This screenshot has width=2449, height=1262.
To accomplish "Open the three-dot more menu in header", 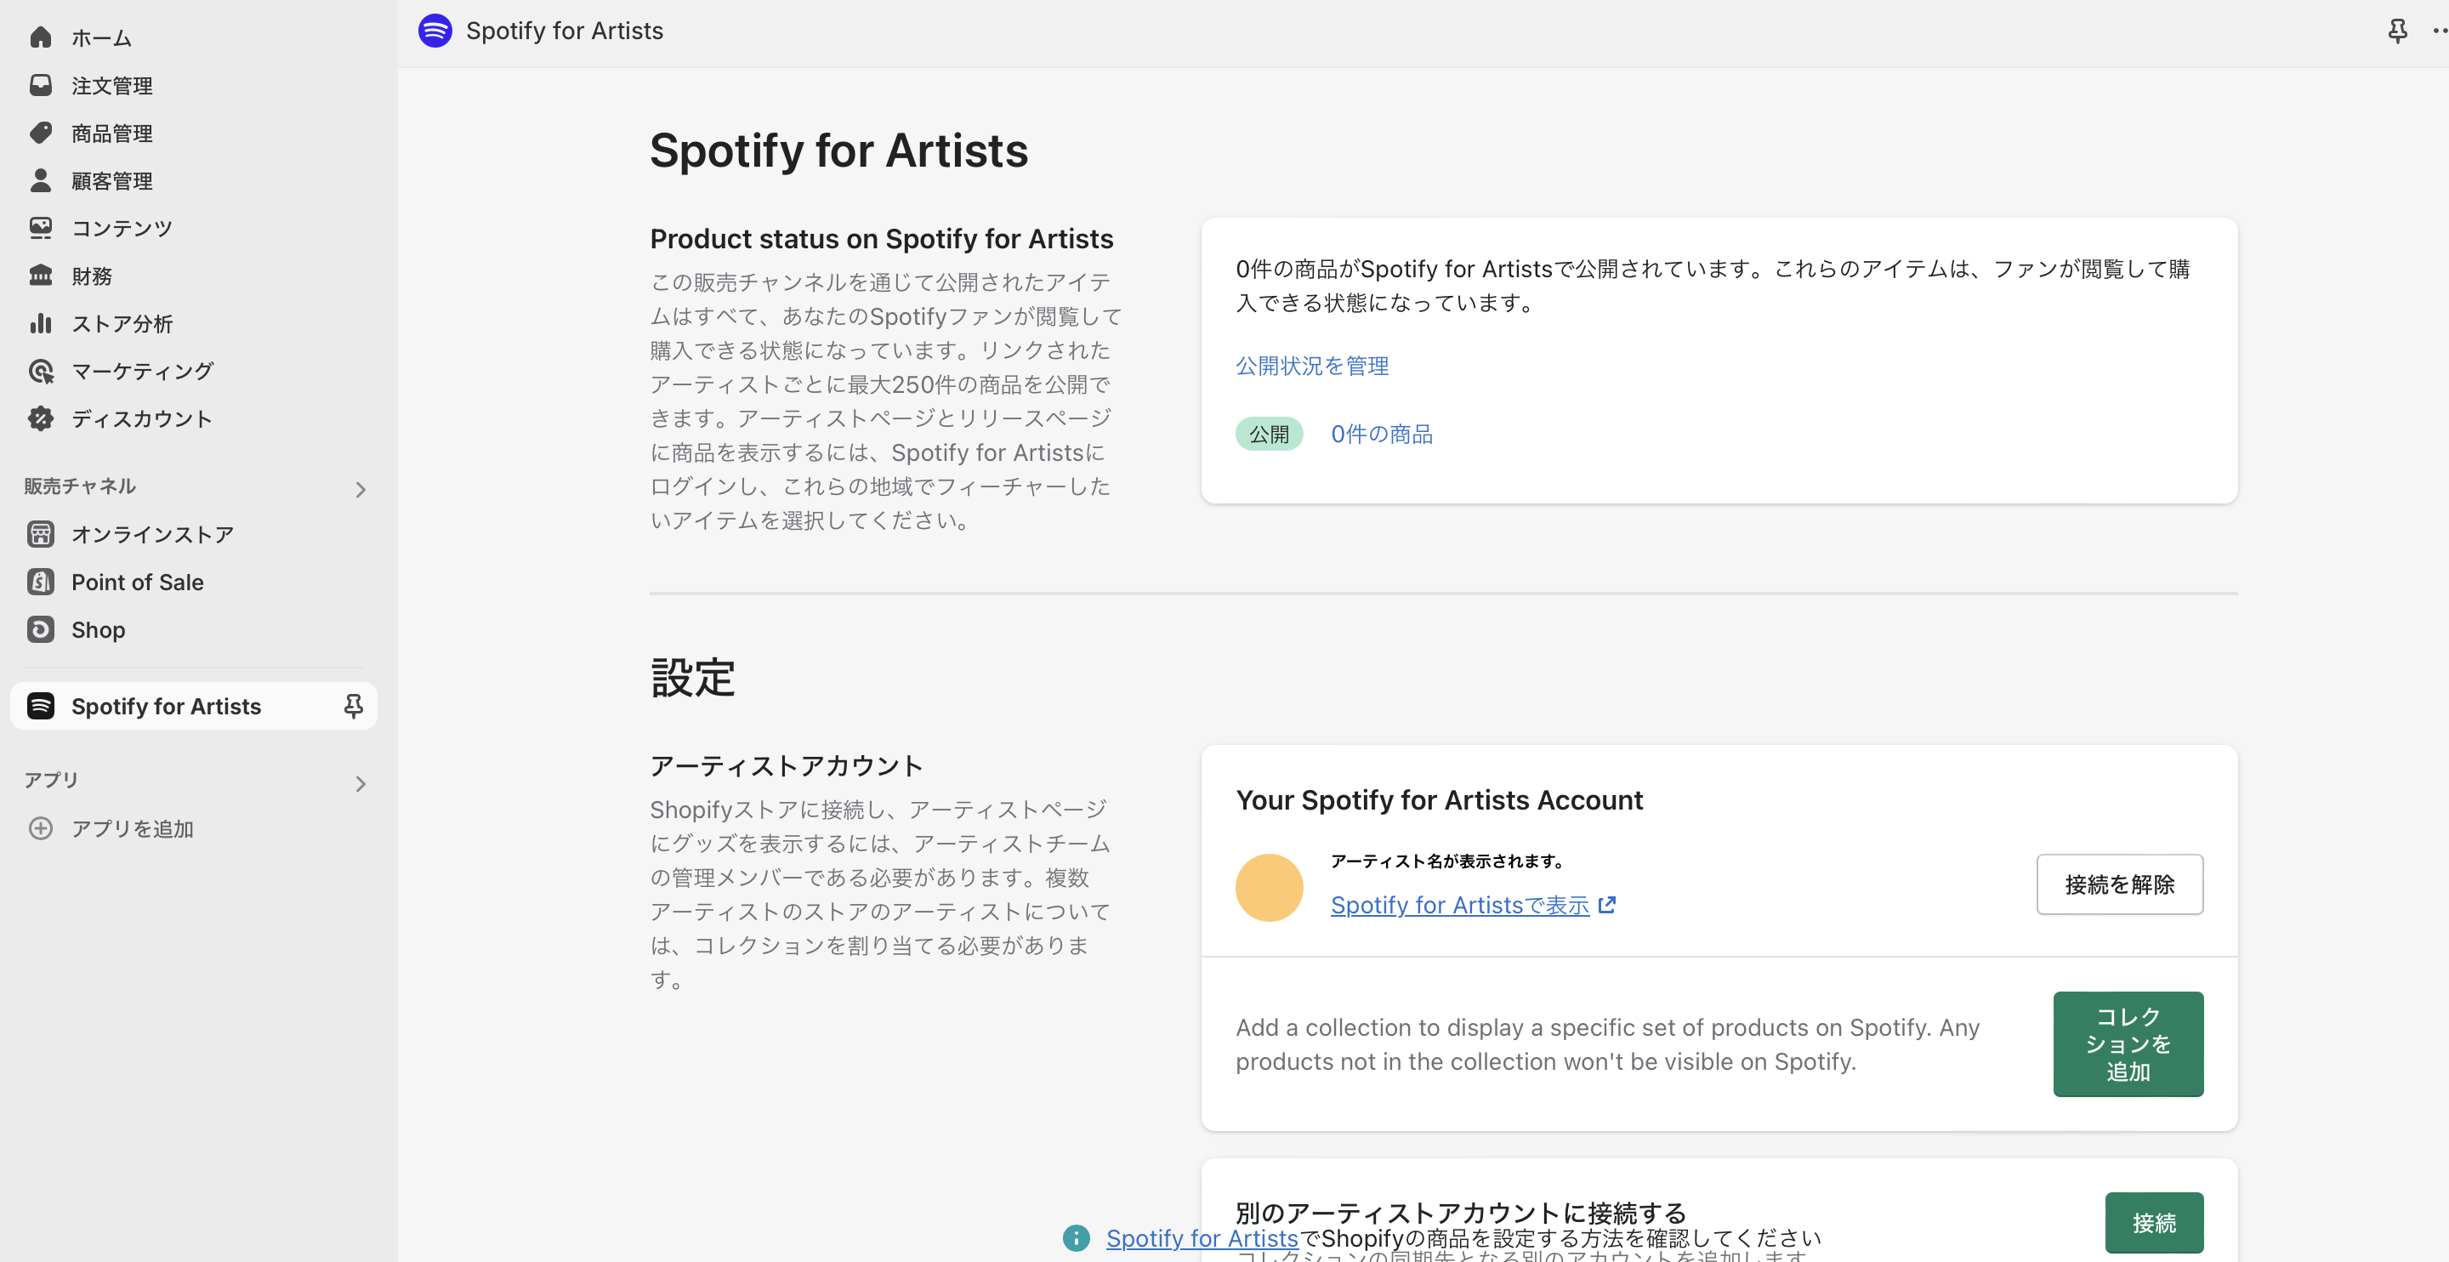I will click(2440, 31).
